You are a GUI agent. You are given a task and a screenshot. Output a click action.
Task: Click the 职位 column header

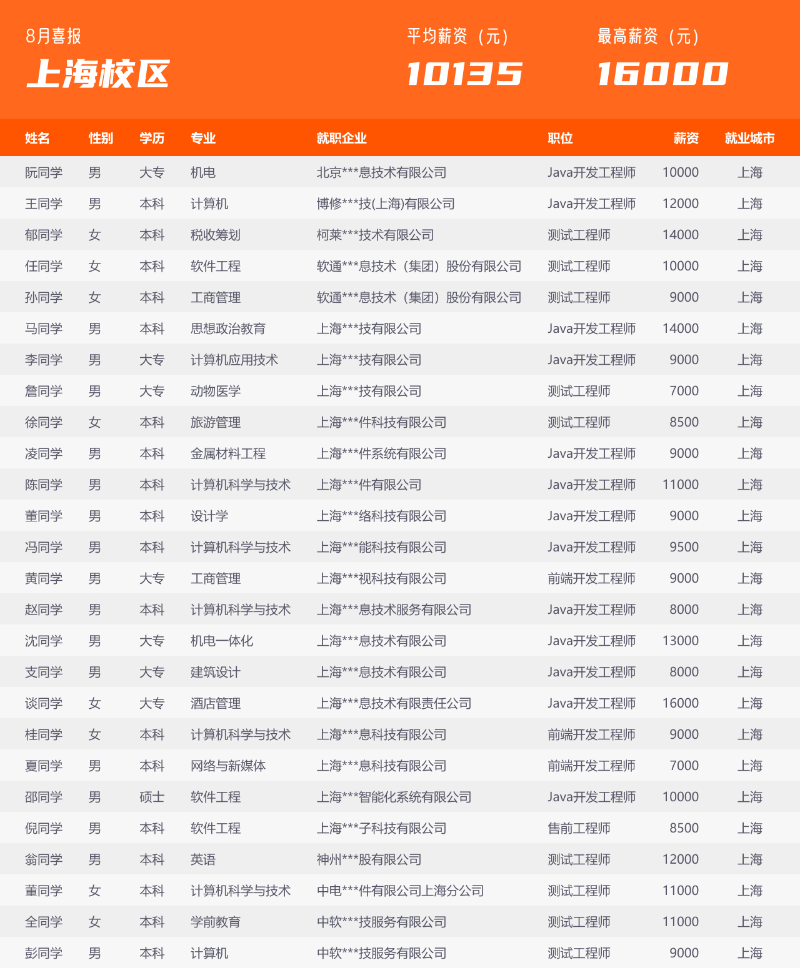[x=560, y=138]
